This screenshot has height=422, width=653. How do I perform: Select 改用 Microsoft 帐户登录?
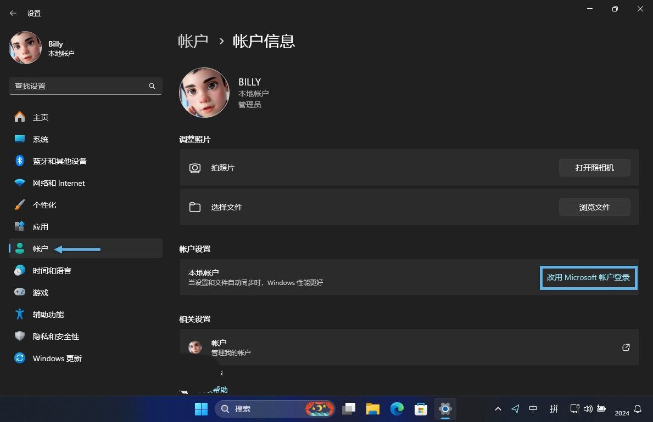click(x=588, y=277)
